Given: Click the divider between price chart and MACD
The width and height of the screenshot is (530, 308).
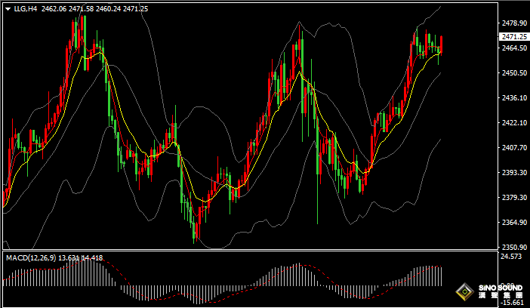Looking at the screenshot, I should 249,251.
